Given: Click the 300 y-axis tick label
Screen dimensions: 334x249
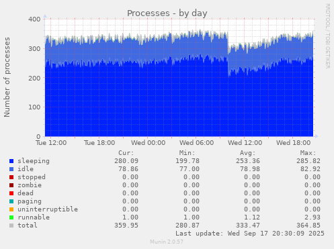Looking at the screenshot, I should click(x=34, y=49).
